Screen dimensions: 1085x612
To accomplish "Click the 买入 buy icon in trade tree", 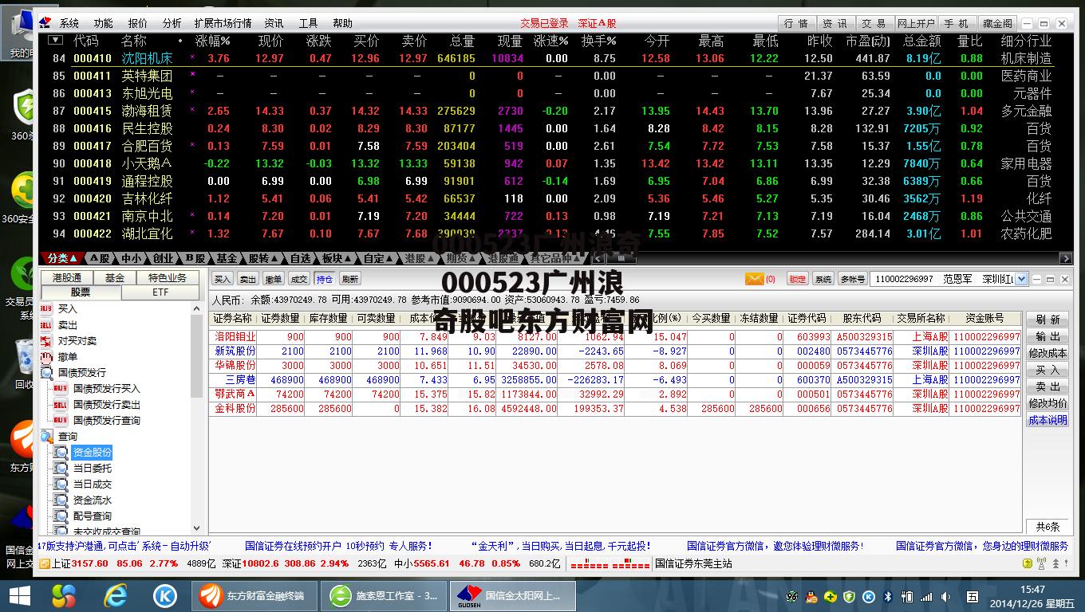I will [x=46, y=309].
